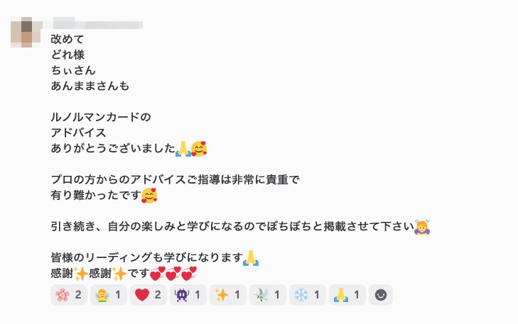Open the message author's avatar
518x324 pixels.
[26, 32]
